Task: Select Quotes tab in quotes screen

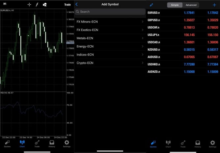Action: coord(153,144)
